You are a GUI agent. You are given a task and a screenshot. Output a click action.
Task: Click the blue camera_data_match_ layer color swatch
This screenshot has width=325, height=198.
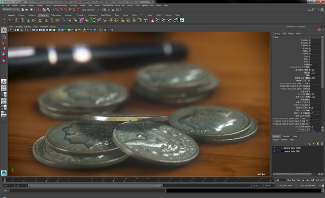click(x=282, y=148)
